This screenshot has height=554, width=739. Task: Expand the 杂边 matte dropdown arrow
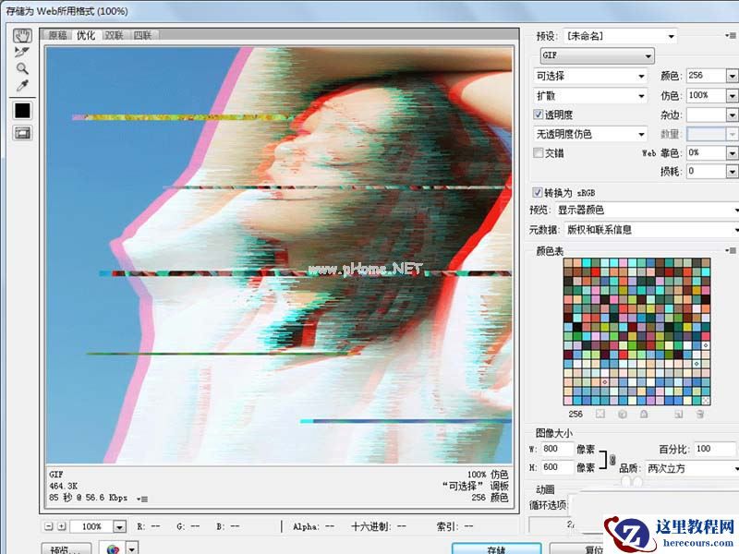coord(732,114)
